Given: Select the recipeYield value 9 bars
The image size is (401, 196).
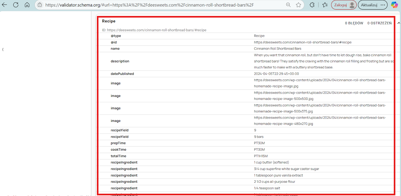Looking at the screenshot, I should tap(259, 137).
